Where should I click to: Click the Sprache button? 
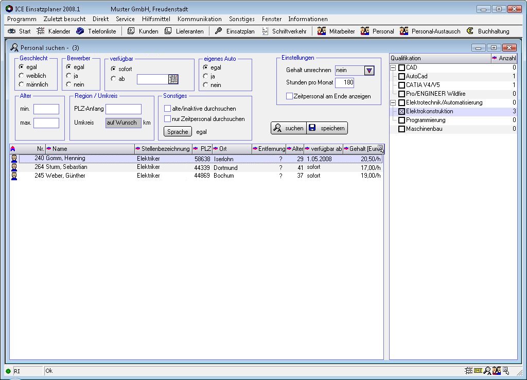[x=178, y=132]
